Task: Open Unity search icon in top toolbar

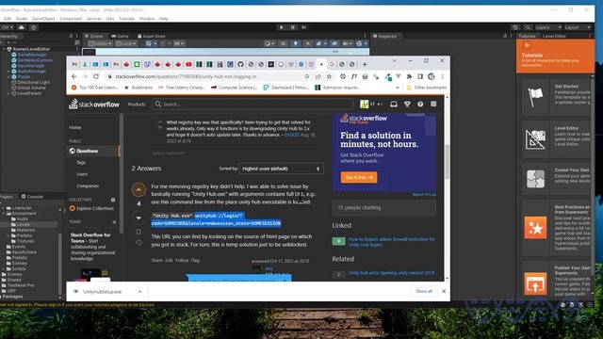Action: pyautogui.click(x=528, y=27)
